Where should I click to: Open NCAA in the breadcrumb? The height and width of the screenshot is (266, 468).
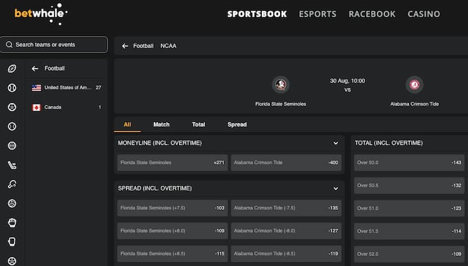pyautogui.click(x=168, y=46)
